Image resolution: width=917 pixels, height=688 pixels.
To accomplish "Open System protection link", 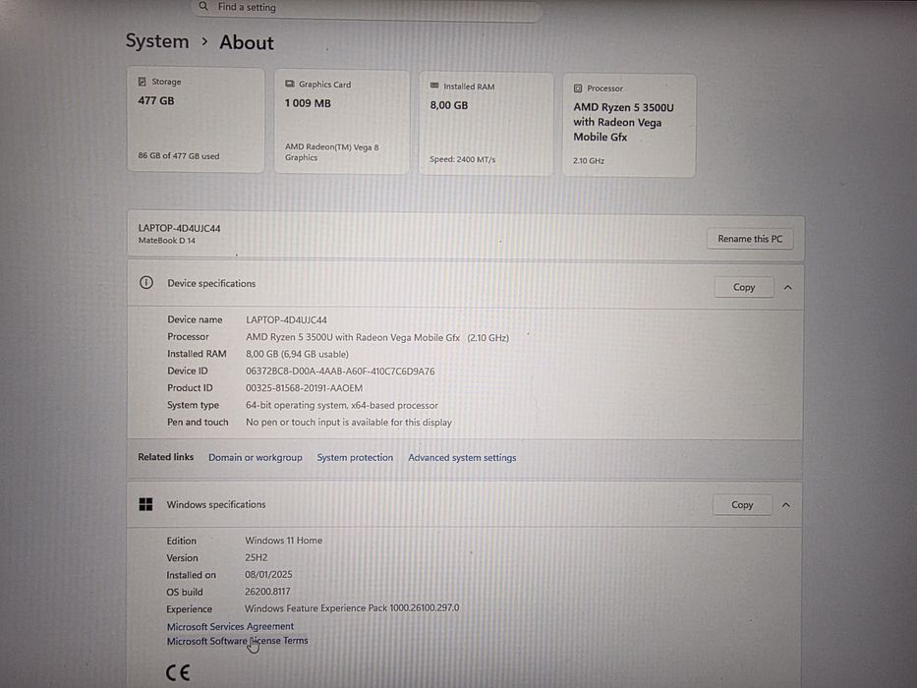I will [355, 457].
